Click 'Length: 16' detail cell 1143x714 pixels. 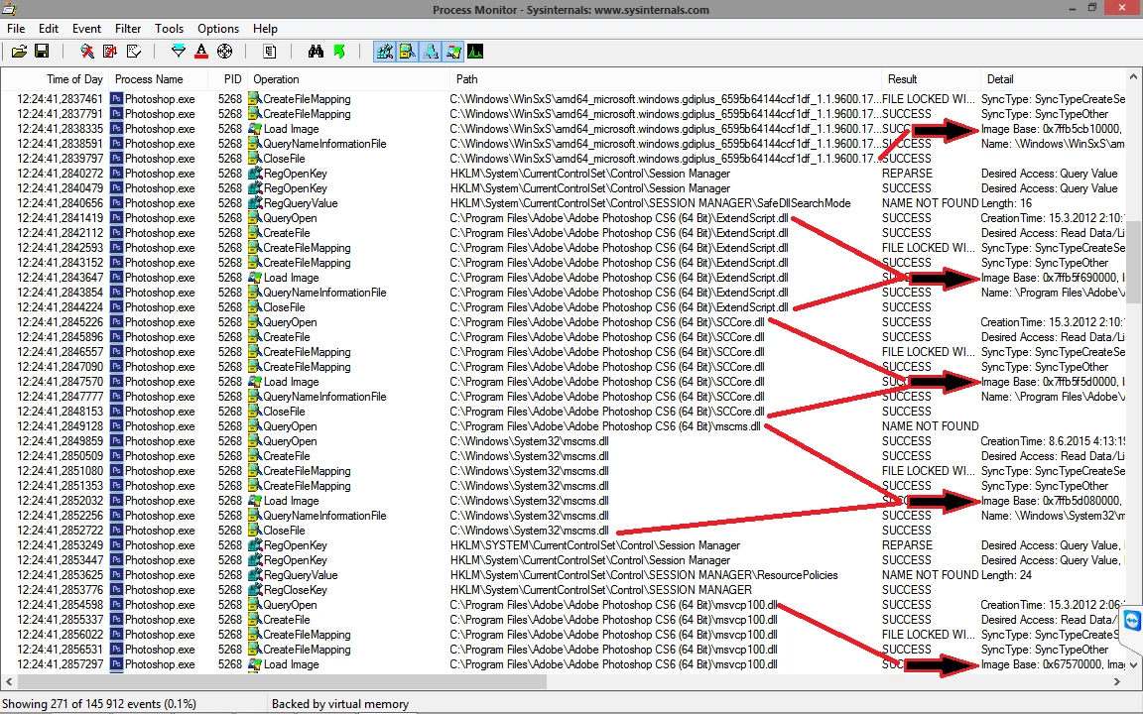[x=1007, y=203]
